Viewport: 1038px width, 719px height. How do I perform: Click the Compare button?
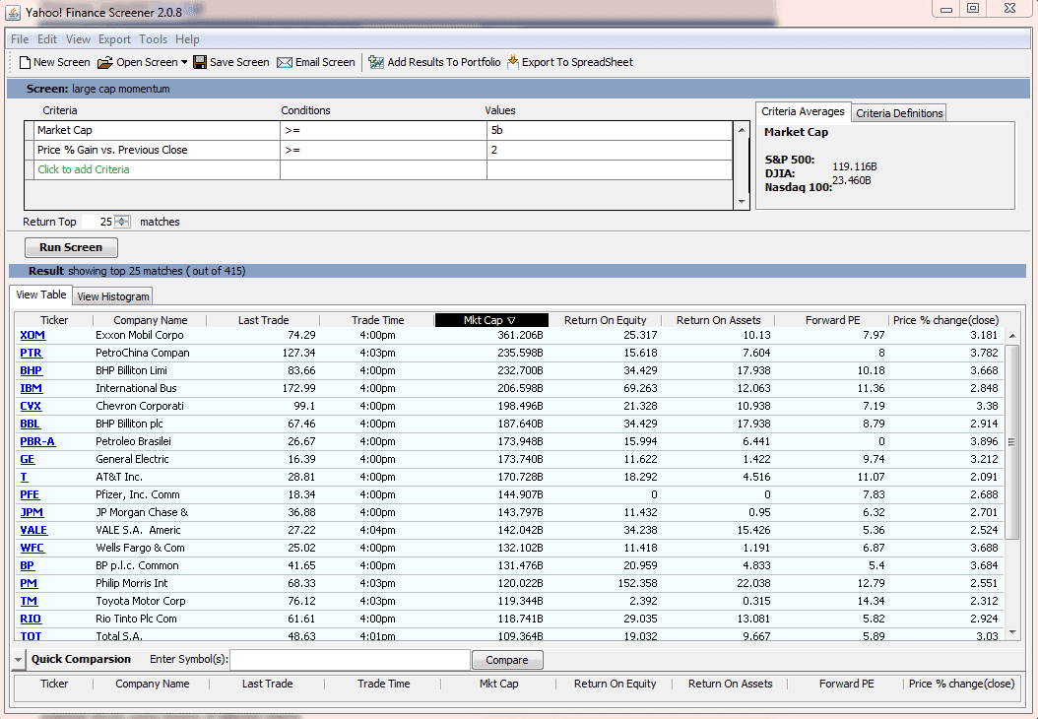[x=507, y=660]
